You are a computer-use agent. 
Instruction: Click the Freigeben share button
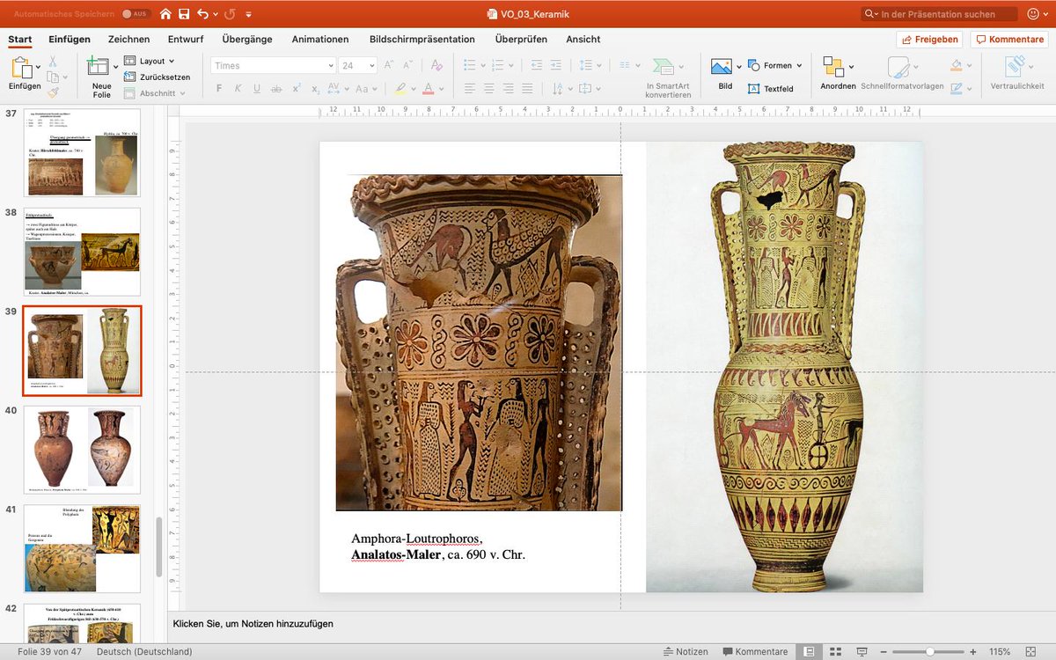[929, 40]
